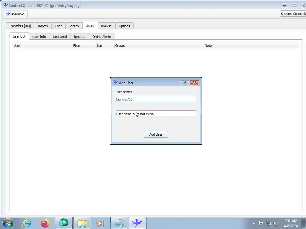
Task: Open the Browse tab
Action: [x=106, y=26]
